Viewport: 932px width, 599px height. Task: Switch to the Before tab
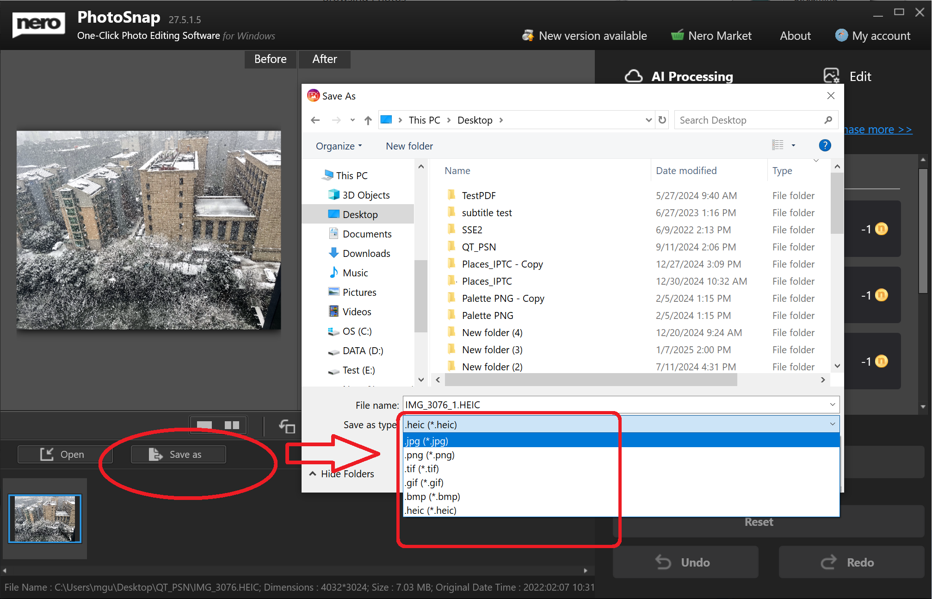coord(270,59)
